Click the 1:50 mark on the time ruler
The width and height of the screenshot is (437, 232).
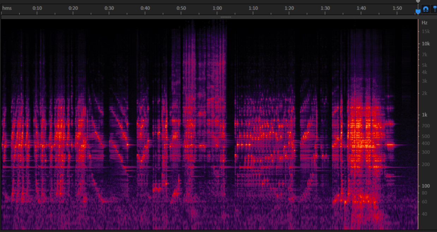pos(397,8)
